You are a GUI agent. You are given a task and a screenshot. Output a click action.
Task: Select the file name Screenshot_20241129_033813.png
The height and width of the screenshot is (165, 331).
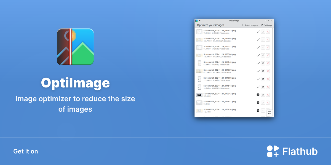point(220,31)
